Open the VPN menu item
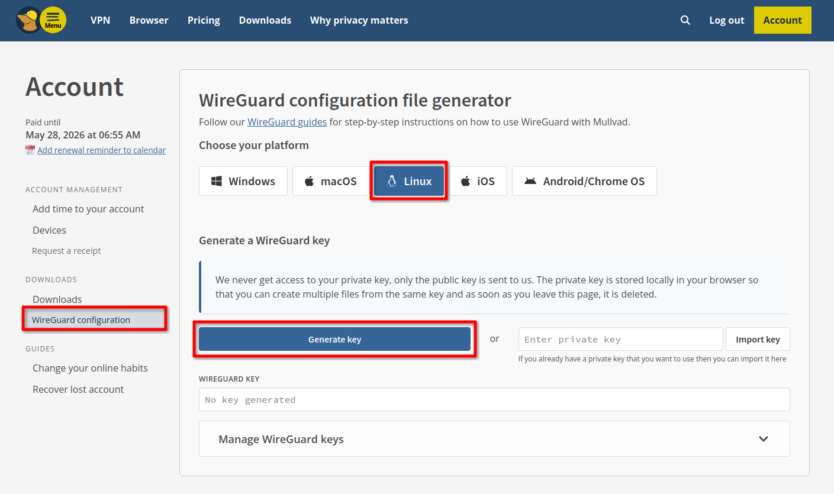Image resolution: width=834 pixels, height=494 pixels. pyautogui.click(x=101, y=20)
